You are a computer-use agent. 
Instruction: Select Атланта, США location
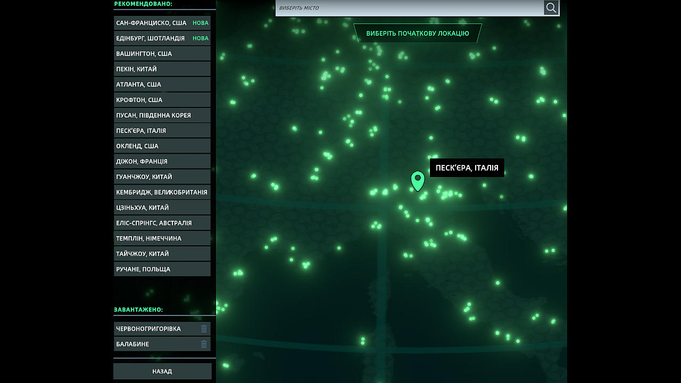162,85
